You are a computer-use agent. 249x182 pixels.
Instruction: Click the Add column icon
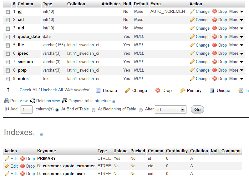coord(7,109)
